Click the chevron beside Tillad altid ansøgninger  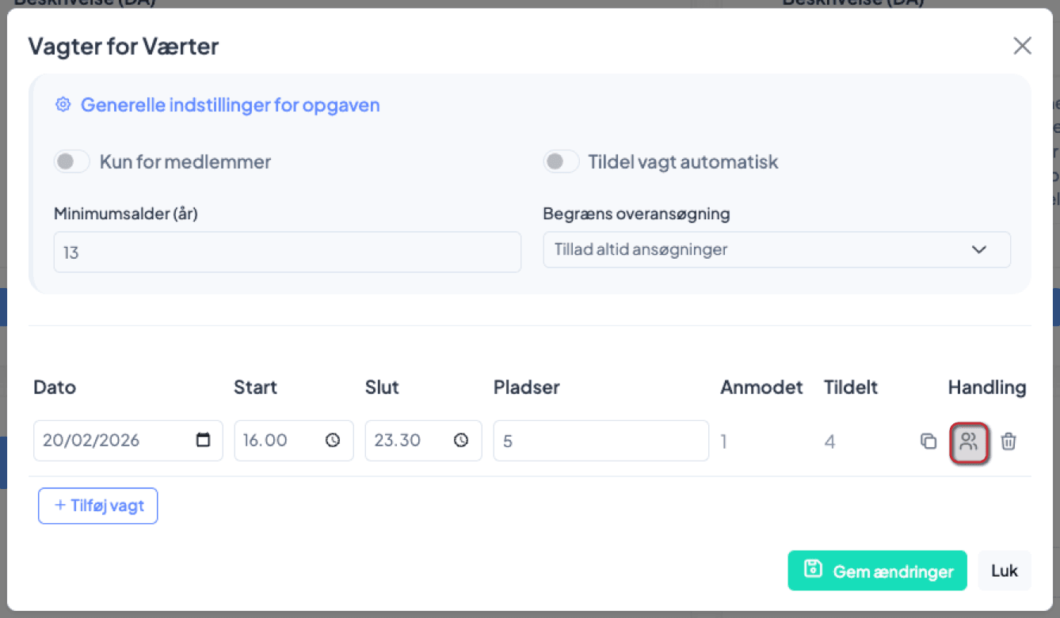pos(980,248)
